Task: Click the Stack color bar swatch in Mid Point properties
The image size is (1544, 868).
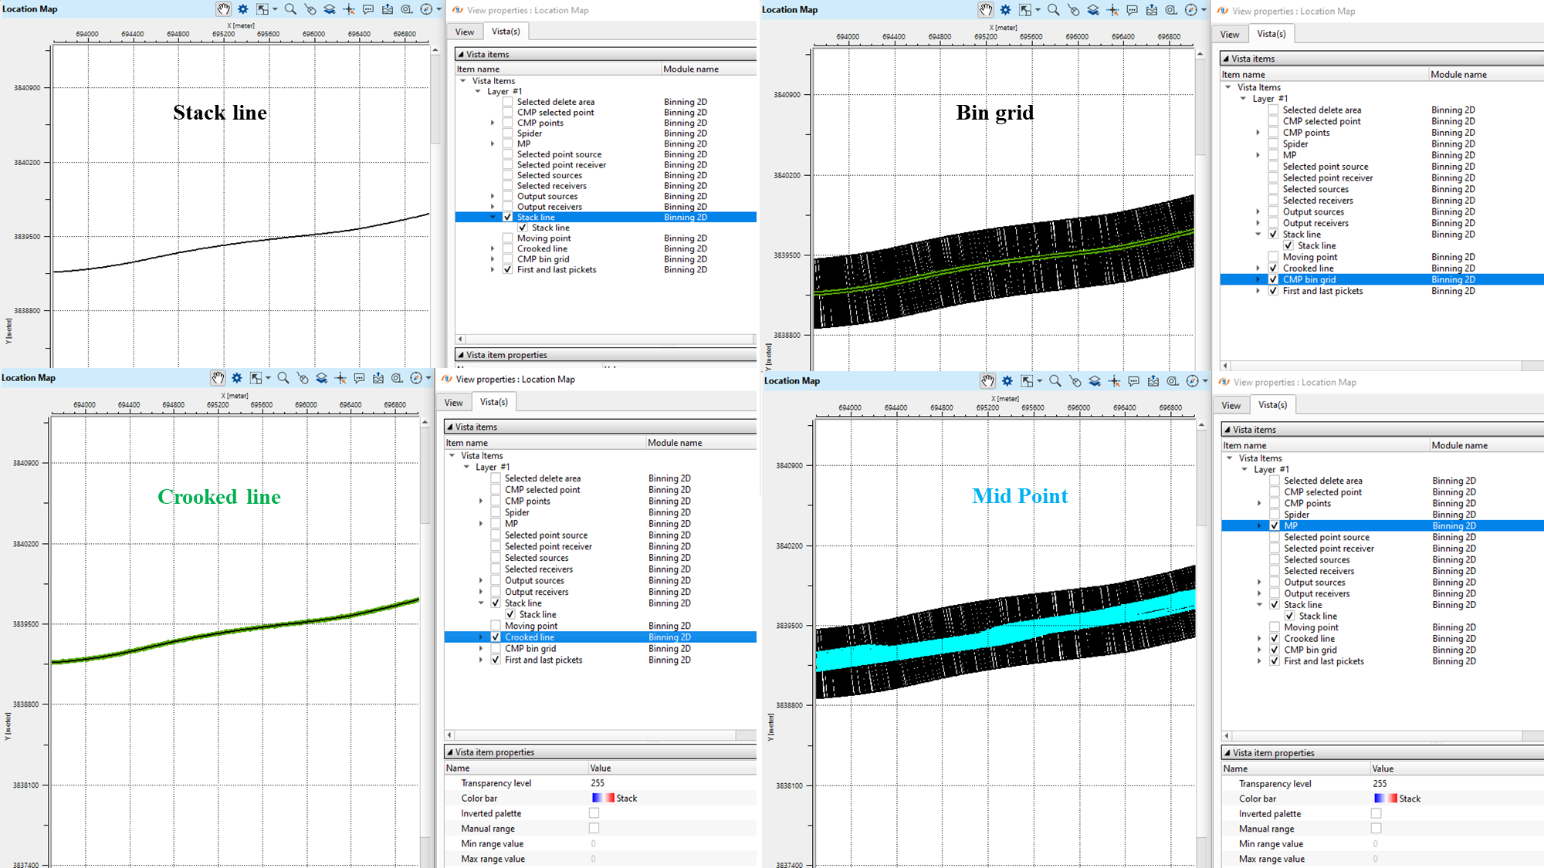Action: [x=1385, y=799]
